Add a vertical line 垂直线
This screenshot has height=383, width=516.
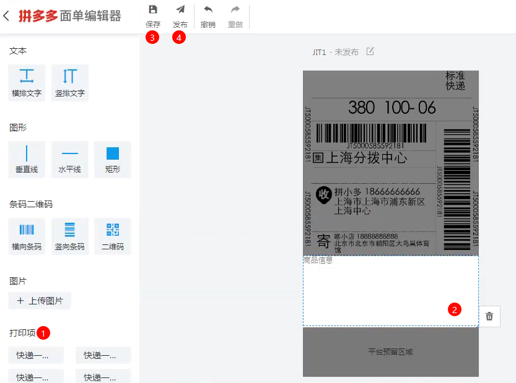click(x=27, y=160)
